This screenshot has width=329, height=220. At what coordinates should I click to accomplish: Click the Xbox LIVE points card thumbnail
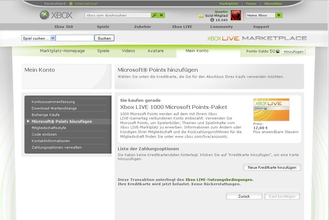271,110
